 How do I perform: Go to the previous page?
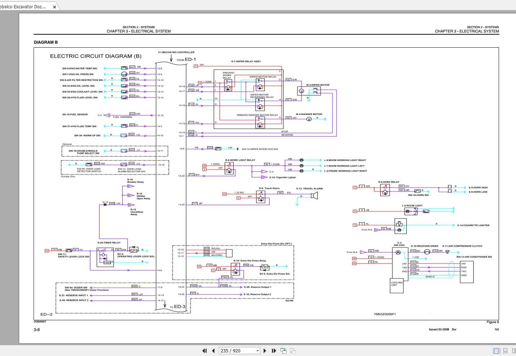pos(213,351)
